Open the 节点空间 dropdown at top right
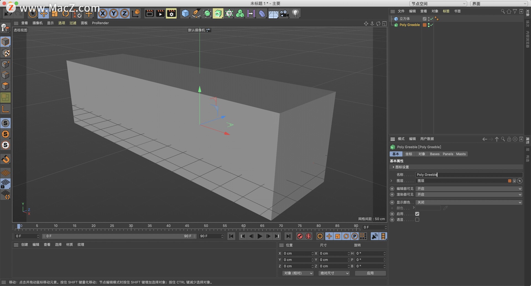Viewport: 531px width, 286px height. 438,4
